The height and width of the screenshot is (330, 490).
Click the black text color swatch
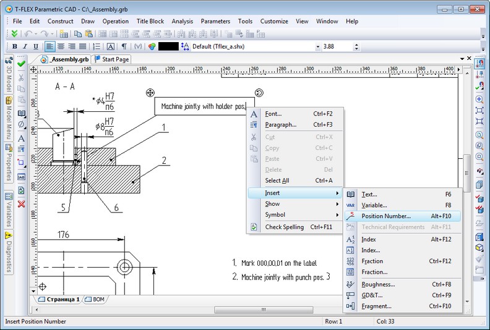point(168,46)
